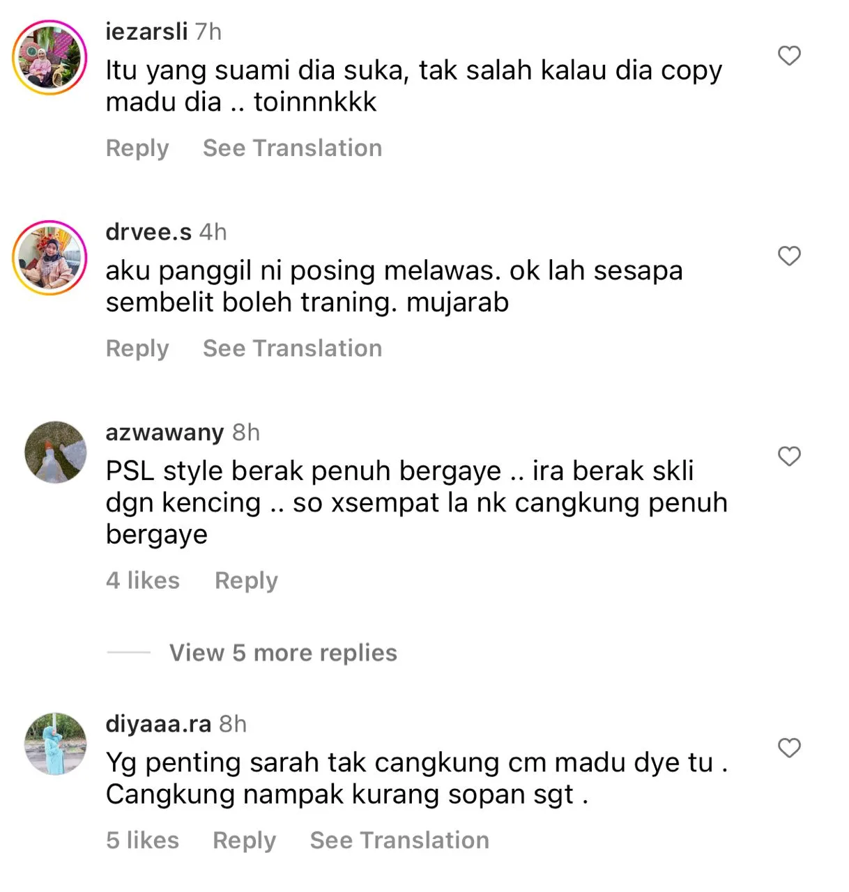
Task: Reply to iezarsli's comment
Action: [x=137, y=148]
